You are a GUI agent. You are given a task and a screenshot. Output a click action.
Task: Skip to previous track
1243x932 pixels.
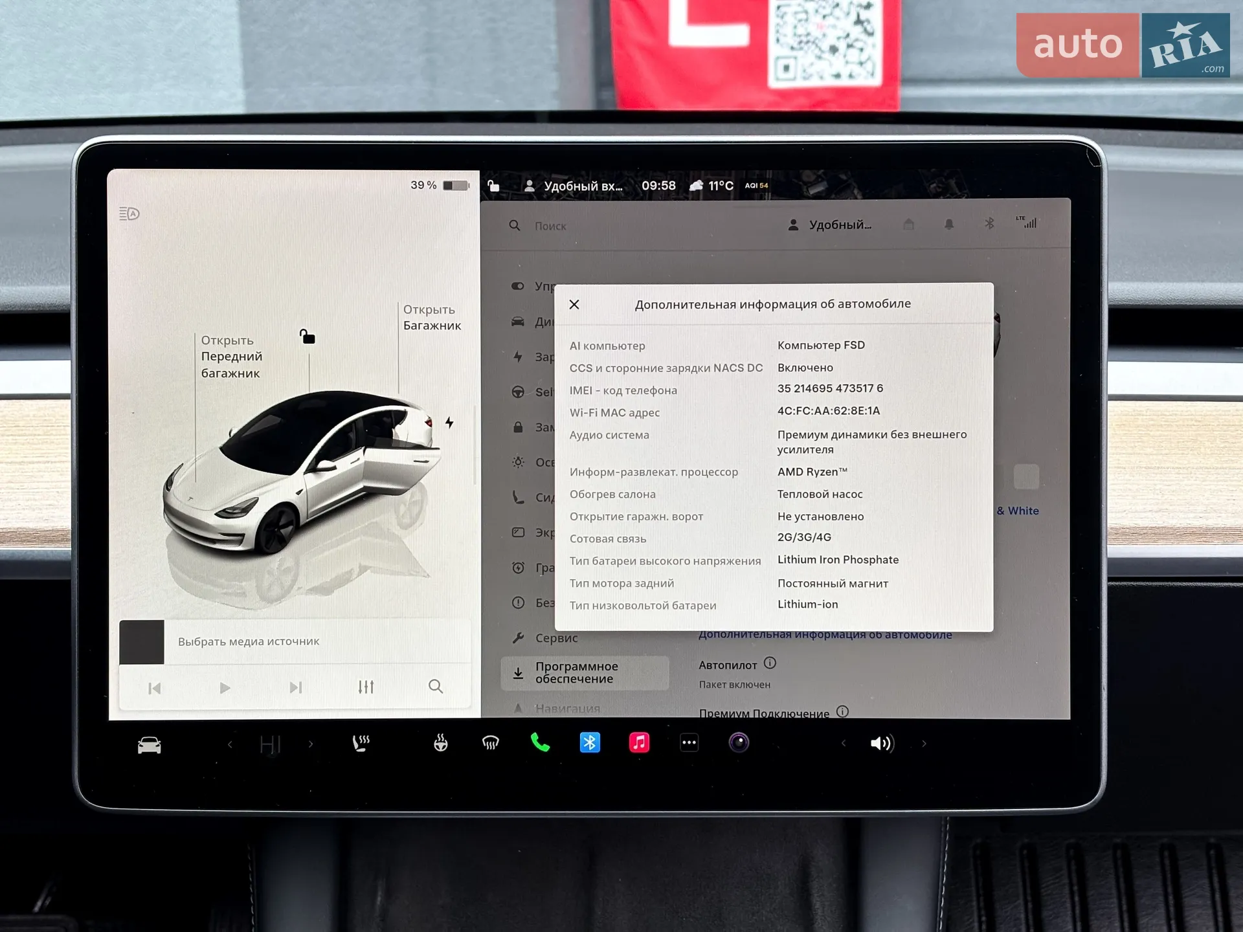154,688
